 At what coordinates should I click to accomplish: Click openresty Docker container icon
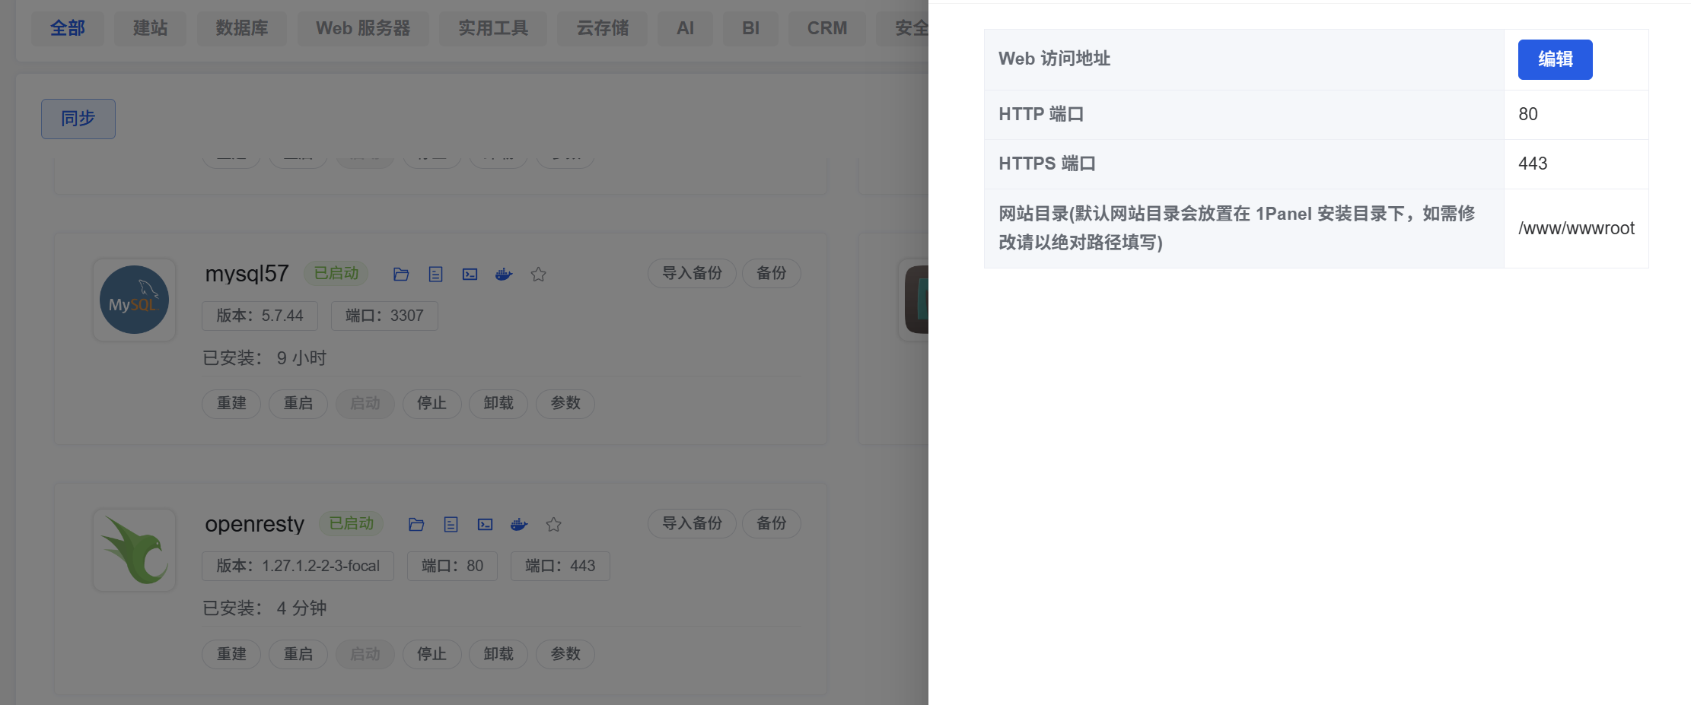519,525
